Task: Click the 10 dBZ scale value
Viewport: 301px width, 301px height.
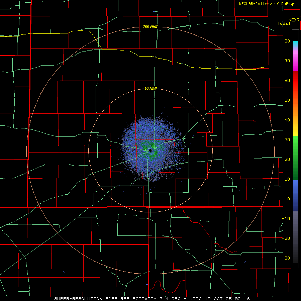Action: 287,179
